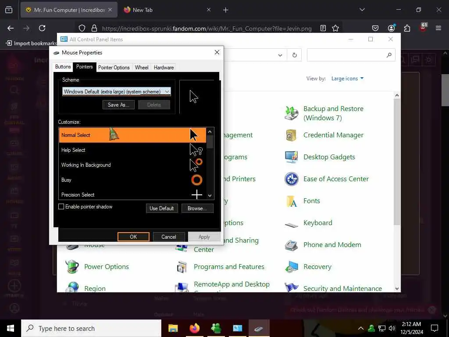Image resolution: width=449 pixels, height=337 pixels.
Task: Open Programs and Features icon
Action: (182, 267)
